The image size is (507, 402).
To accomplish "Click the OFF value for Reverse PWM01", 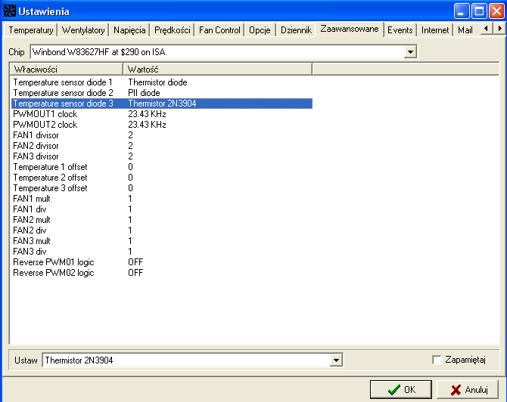I will click(135, 262).
